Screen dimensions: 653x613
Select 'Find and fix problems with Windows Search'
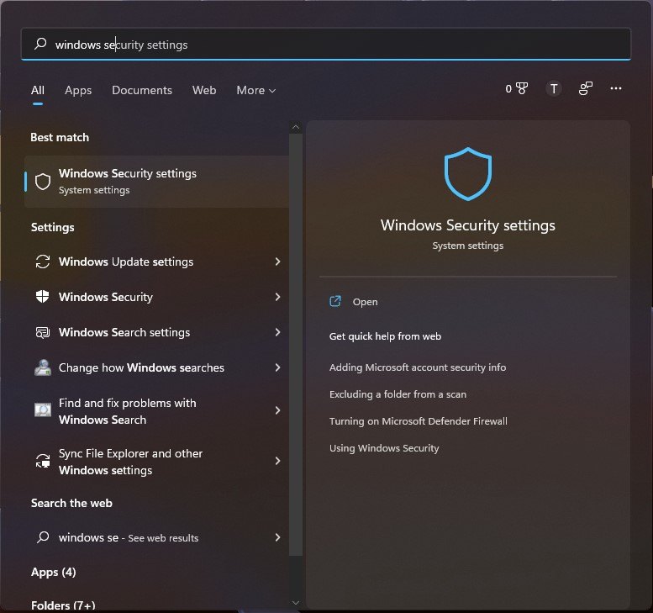point(128,411)
